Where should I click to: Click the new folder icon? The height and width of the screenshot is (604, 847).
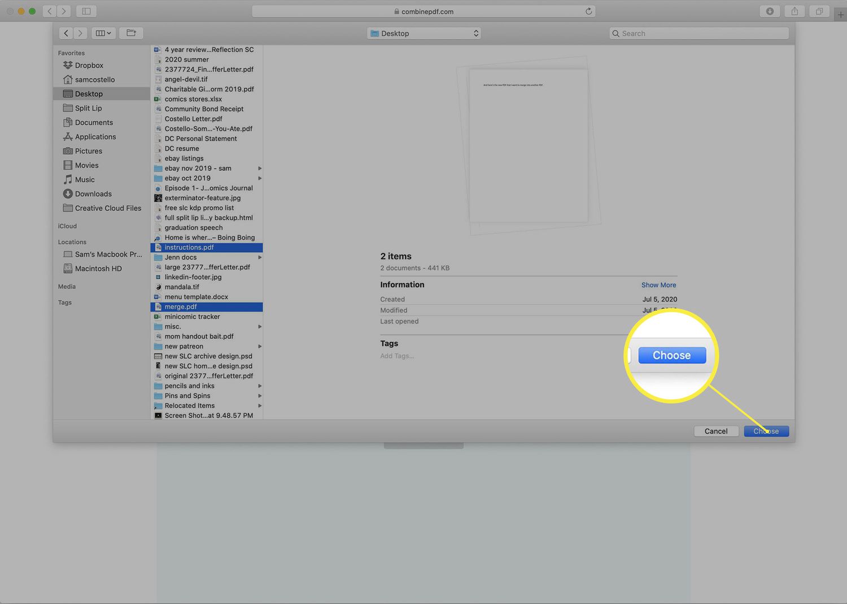[x=131, y=33]
